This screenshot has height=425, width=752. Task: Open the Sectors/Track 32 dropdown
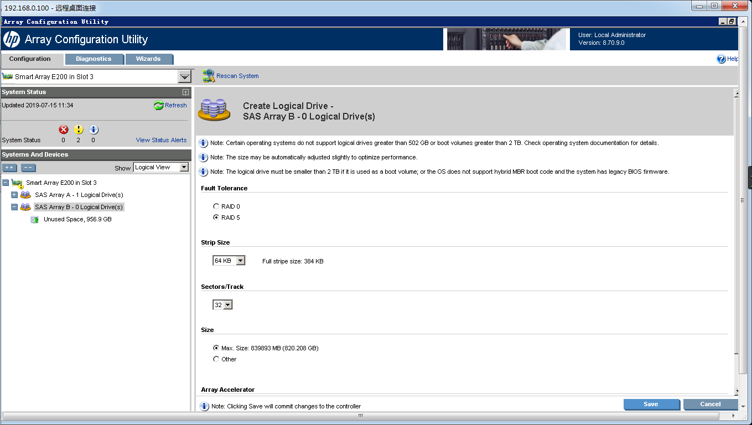click(228, 305)
